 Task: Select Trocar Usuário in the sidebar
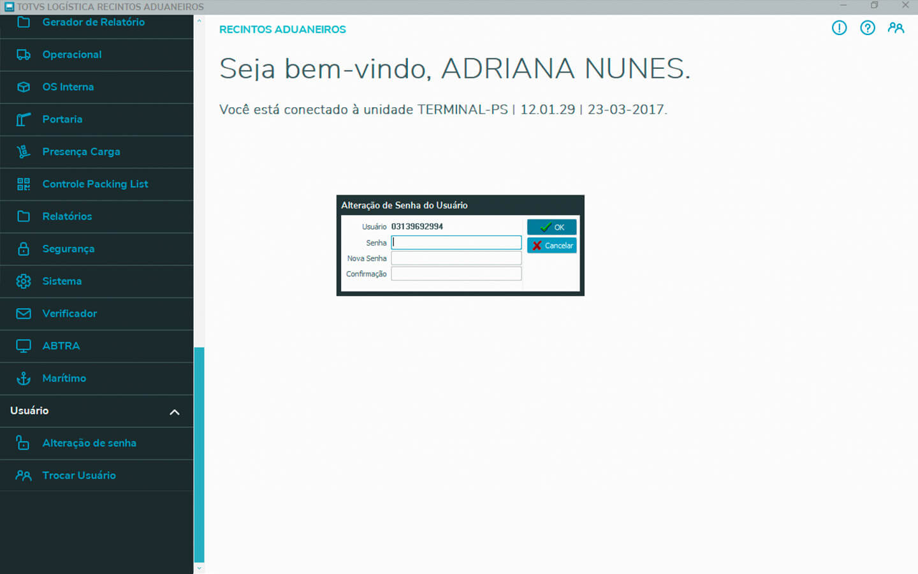[79, 476]
